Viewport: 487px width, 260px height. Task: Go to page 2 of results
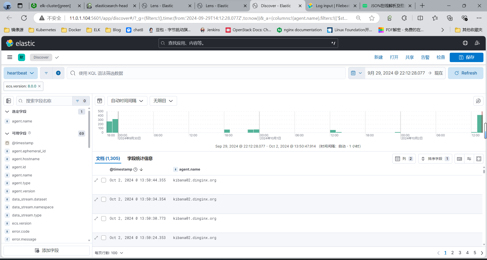click(453, 253)
